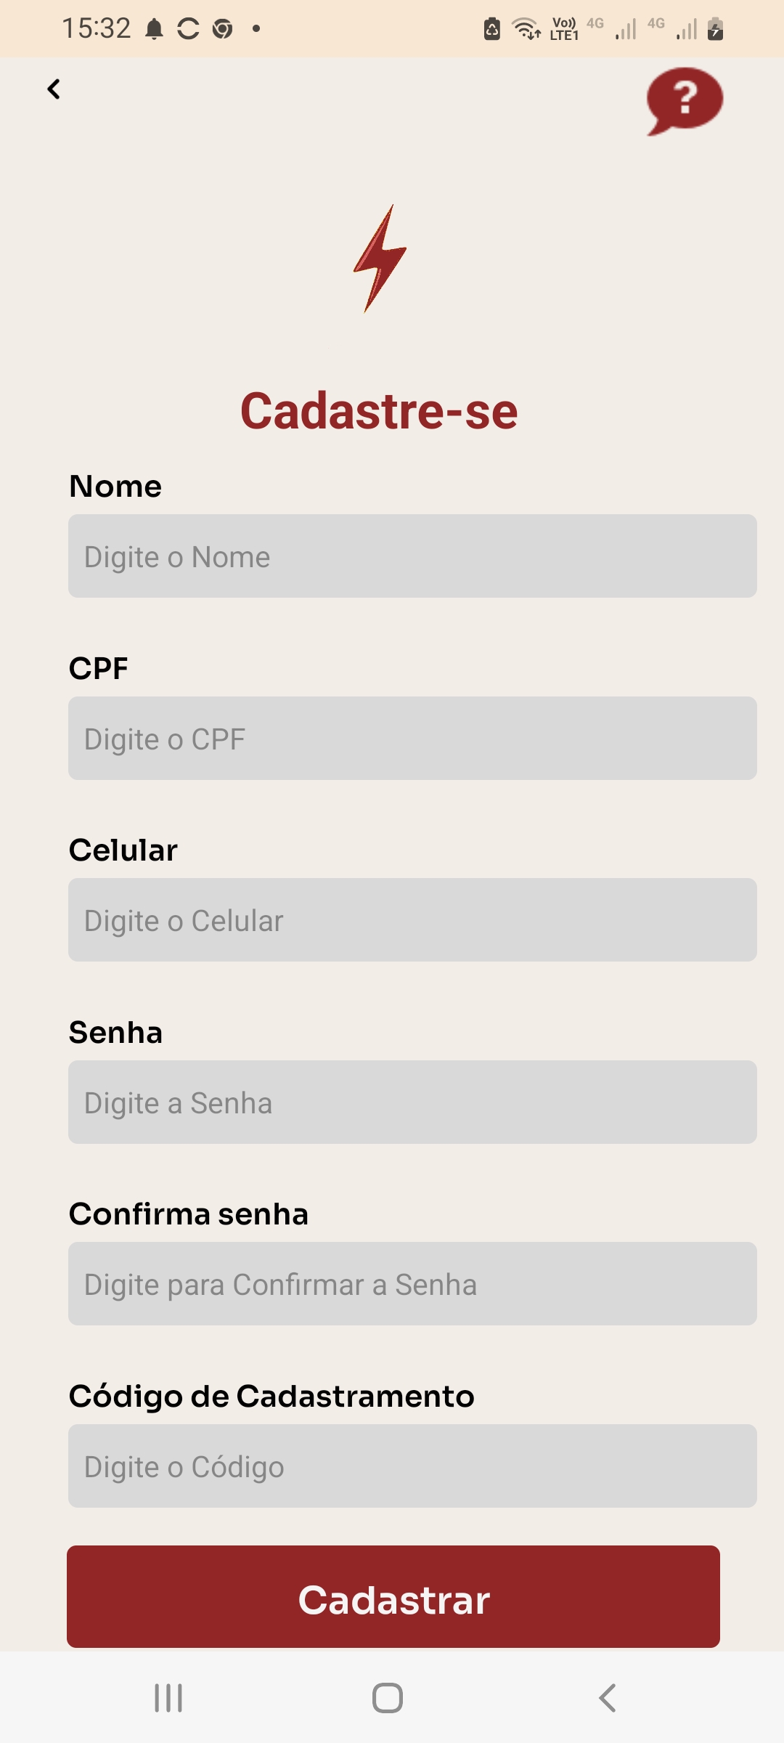Viewport: 784px width, 1743px height.
Task: Tap the Cadastre-se heading
Action: 379,411
